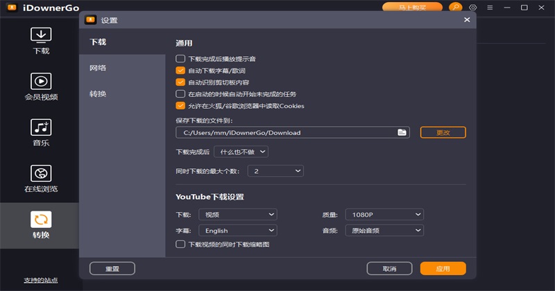Click the orange key registration icon
The width and height of the screenshot is (555, 291).
[456, 7]
